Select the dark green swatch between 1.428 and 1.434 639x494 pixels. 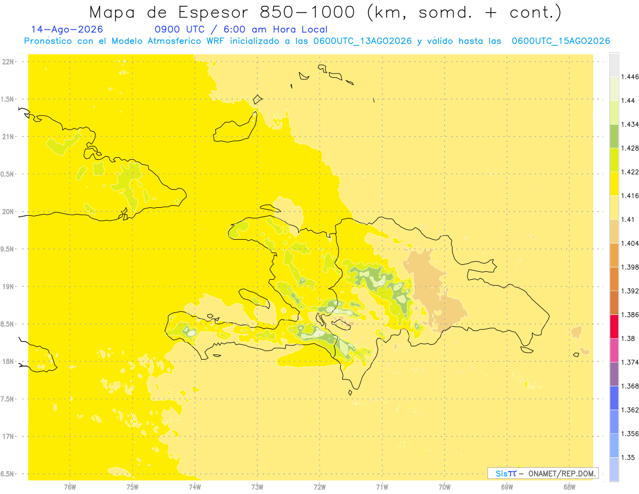click(614, 136)
